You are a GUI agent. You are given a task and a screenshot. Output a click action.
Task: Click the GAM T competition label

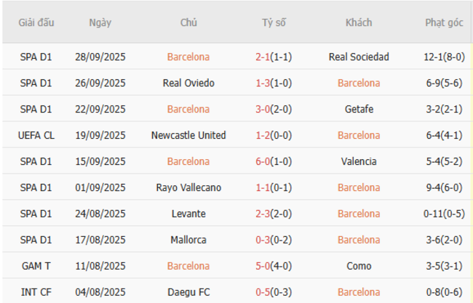coord(38,266)
